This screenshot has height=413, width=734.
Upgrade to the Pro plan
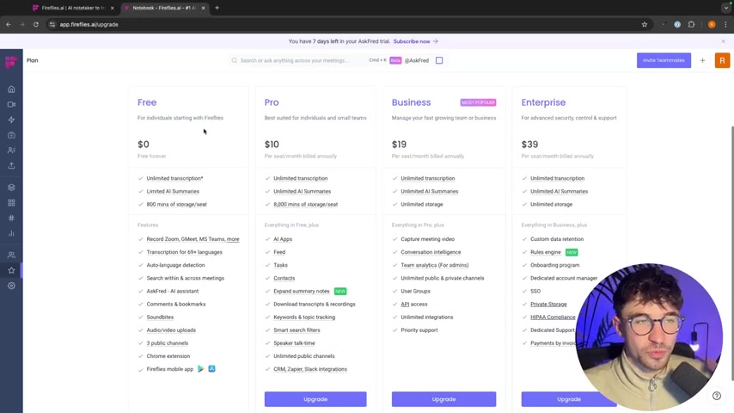pos(315,399)
